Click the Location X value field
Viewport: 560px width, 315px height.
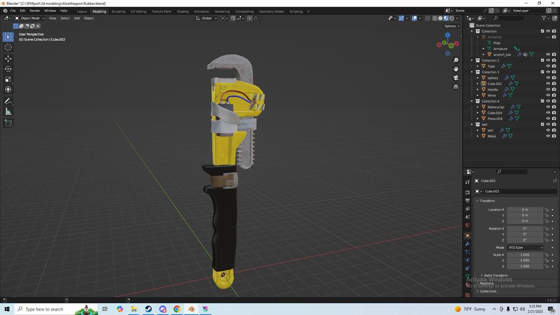(x=525, y=210)
